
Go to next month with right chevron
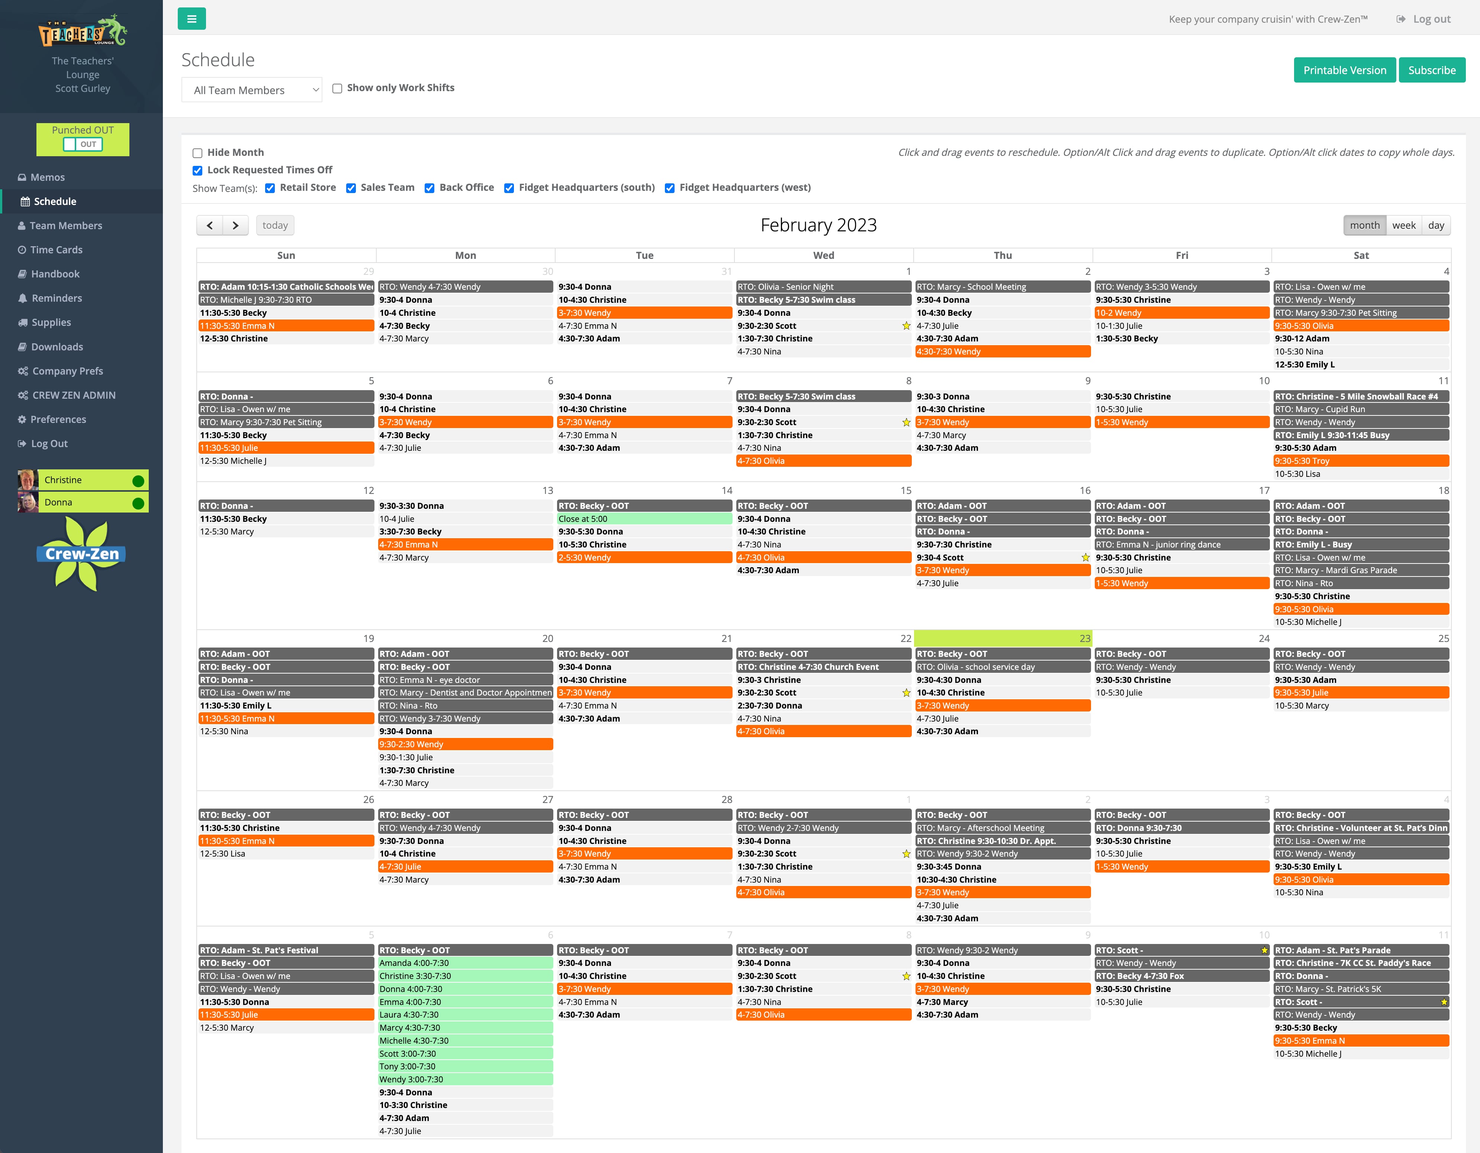point(235,226)
